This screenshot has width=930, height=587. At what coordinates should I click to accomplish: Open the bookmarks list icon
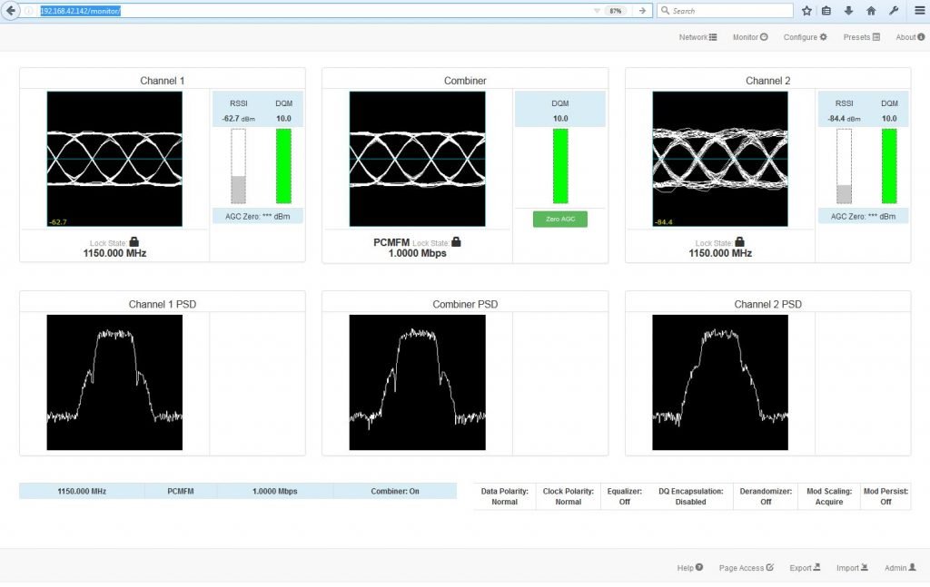pyautogui.click(x=826, y=11)
